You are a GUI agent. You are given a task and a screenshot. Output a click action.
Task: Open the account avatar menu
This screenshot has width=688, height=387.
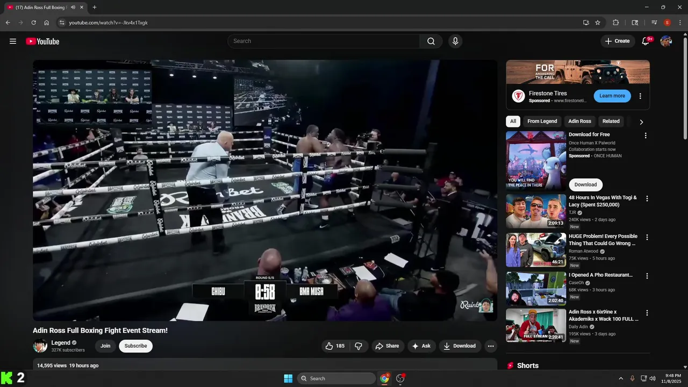pyautogui.click(x=666, y=41)
